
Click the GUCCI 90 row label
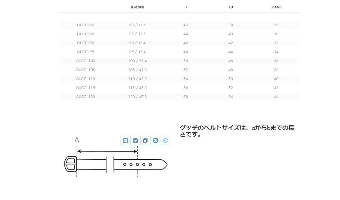pos(85,43)
